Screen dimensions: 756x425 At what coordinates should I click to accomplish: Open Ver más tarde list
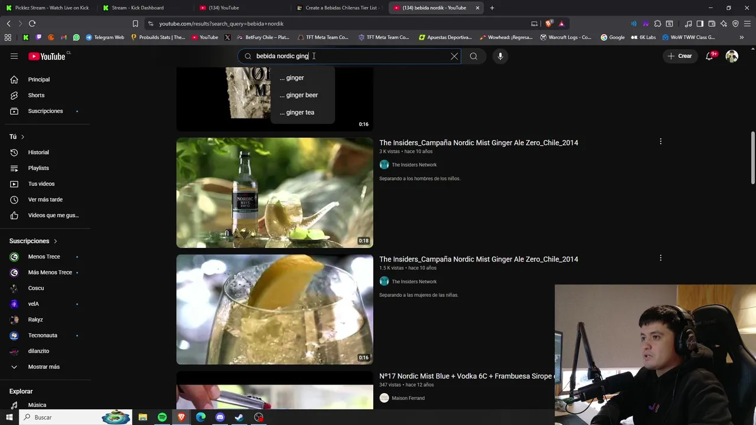coord(45,200)
